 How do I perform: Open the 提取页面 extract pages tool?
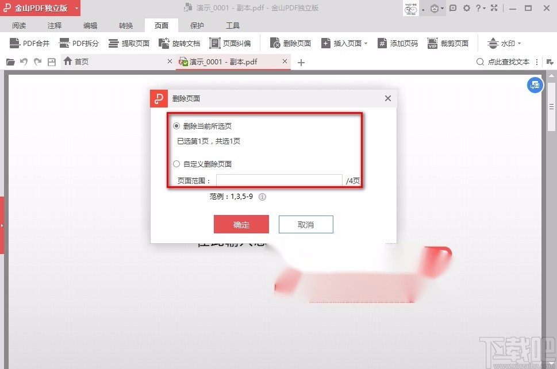(129, 43)
